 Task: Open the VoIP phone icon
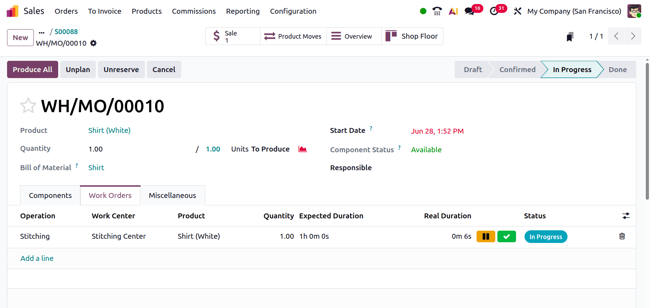437,11
